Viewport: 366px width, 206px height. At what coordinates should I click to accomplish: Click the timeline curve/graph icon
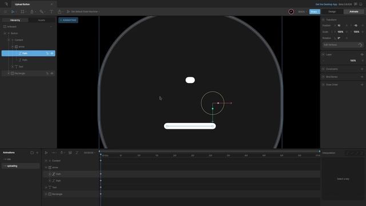pyautogui.click(x=77, y=153)
